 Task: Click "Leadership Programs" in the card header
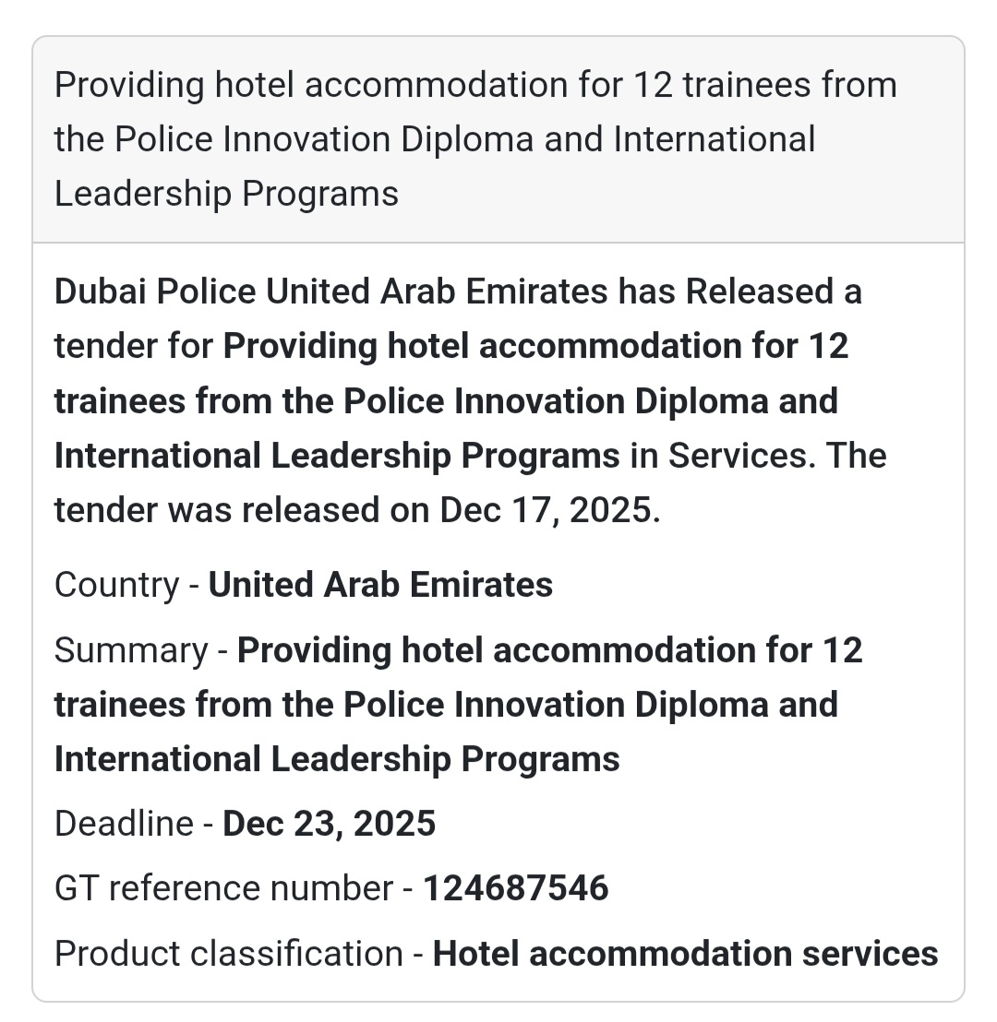click(x=226, y=194)
